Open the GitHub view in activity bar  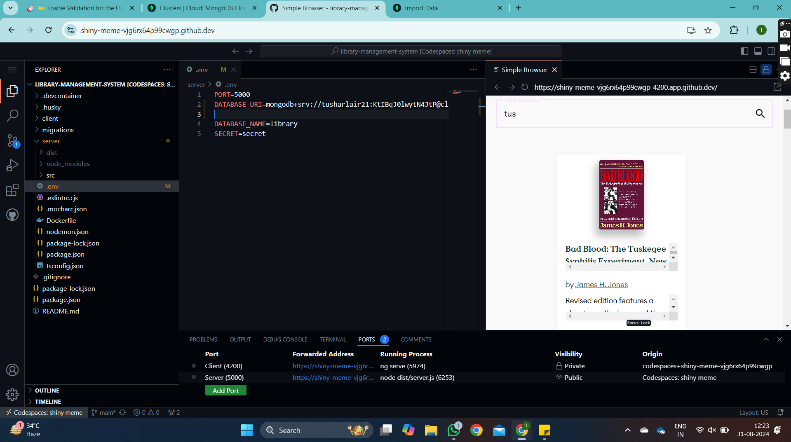click(x=12, y=215)
